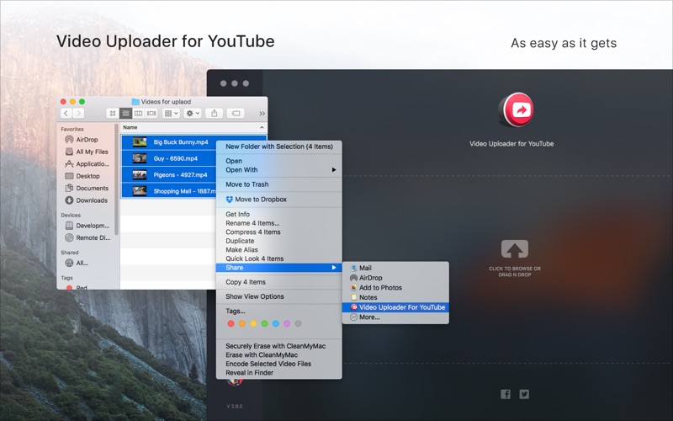Open Documents in Finder sidebar
Screen dimensions: 673x421
(87, 188)
